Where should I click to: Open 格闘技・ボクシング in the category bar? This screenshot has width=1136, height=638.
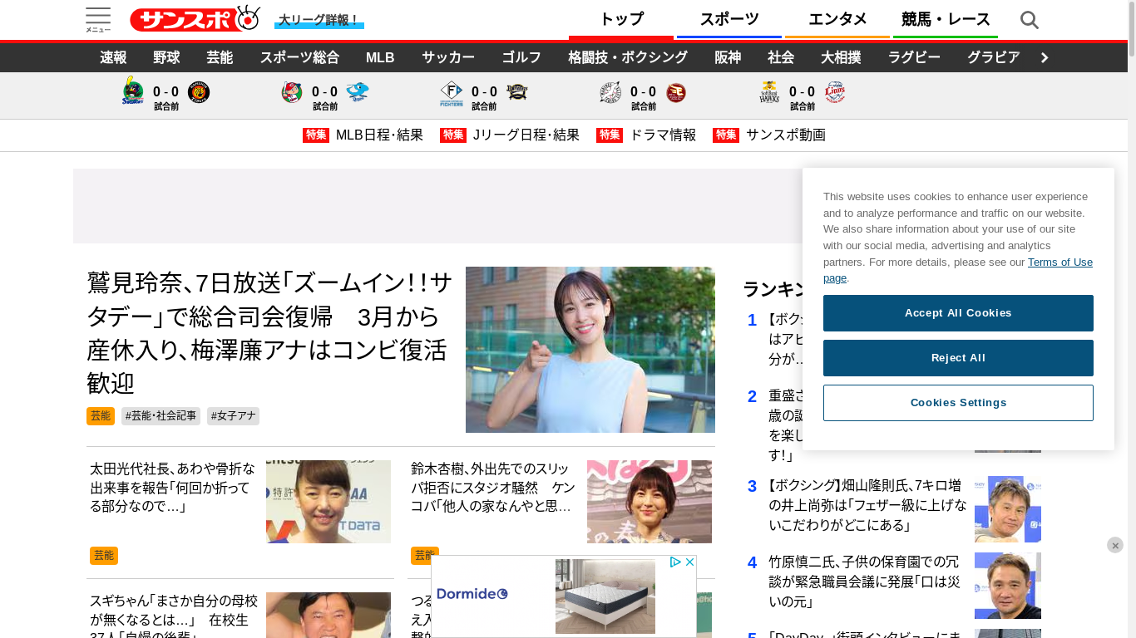(x=628, y=57)
